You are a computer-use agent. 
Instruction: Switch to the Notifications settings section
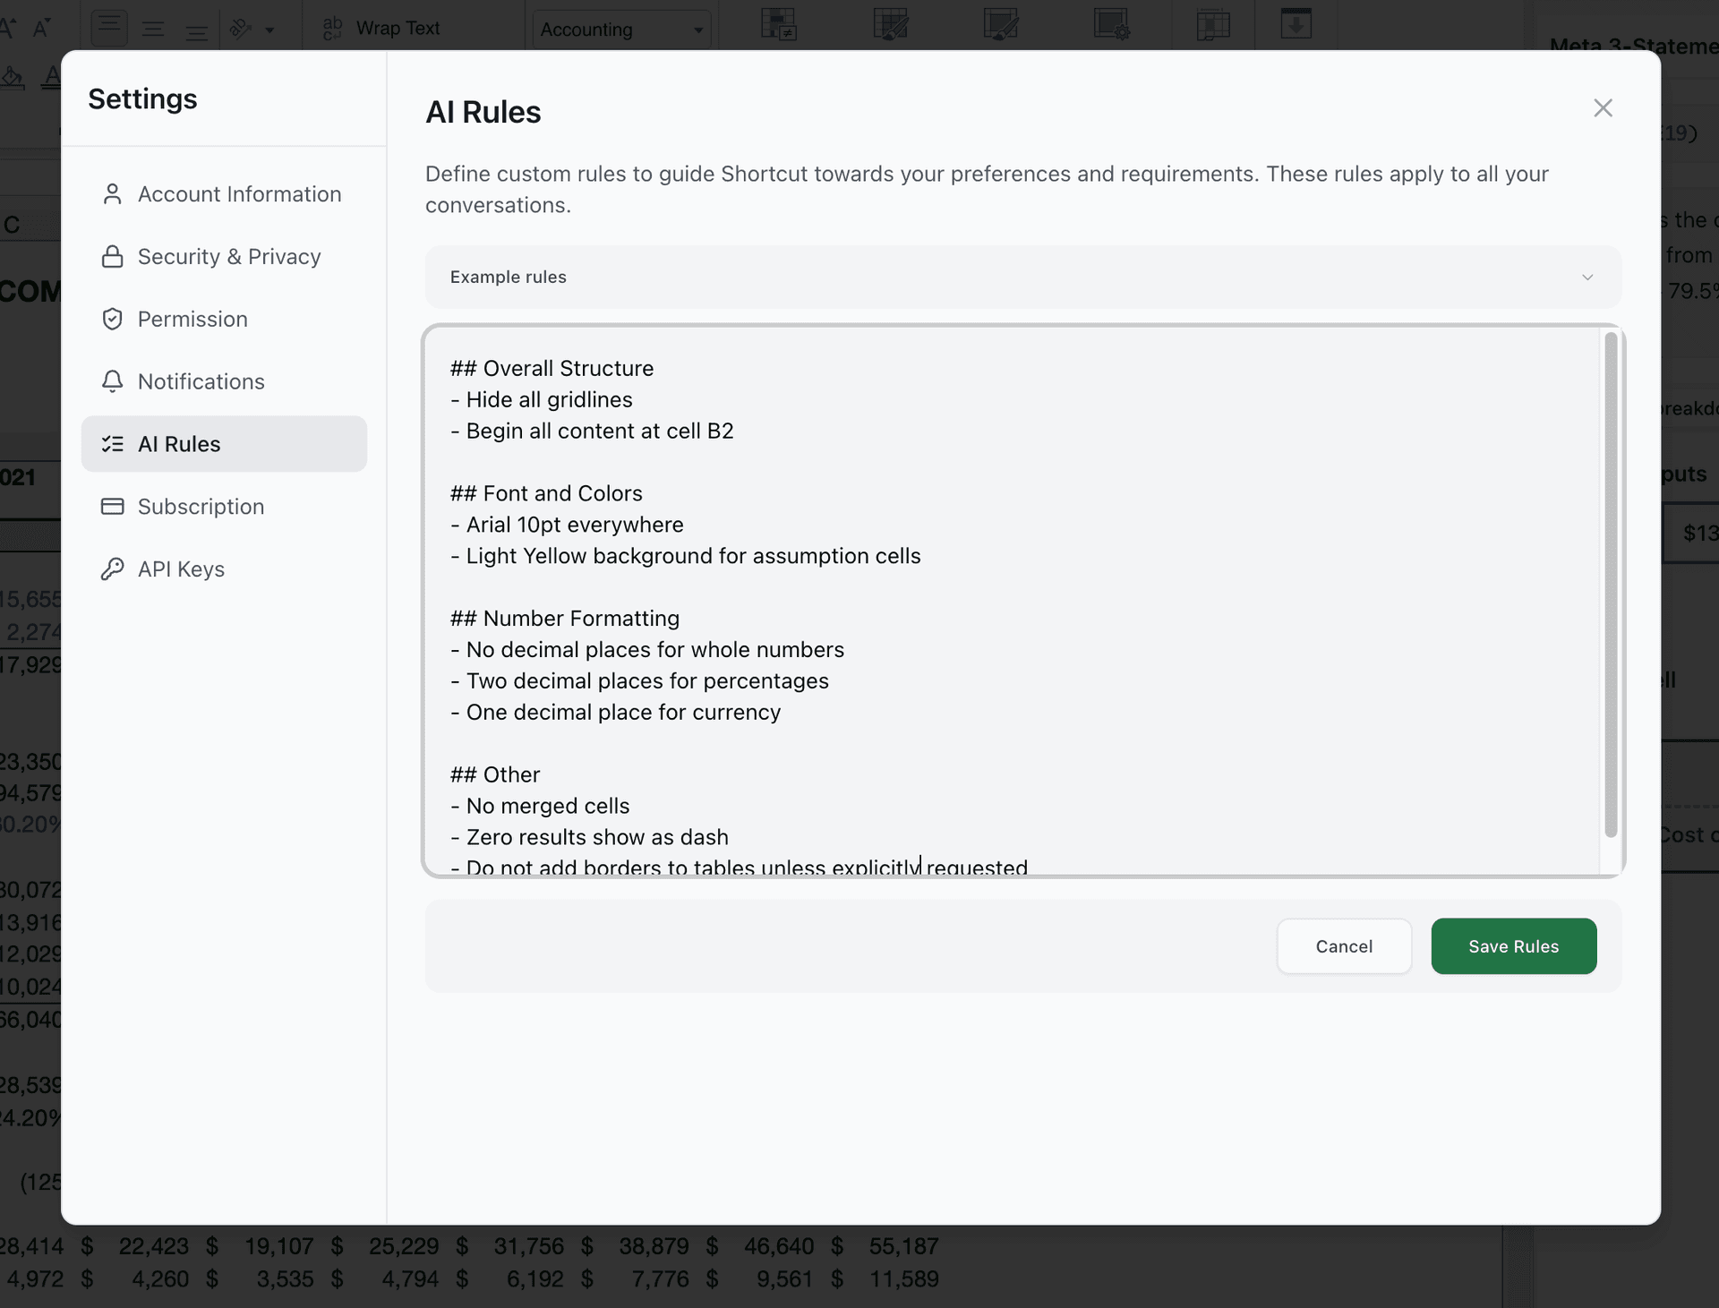[x=201, y=381]
